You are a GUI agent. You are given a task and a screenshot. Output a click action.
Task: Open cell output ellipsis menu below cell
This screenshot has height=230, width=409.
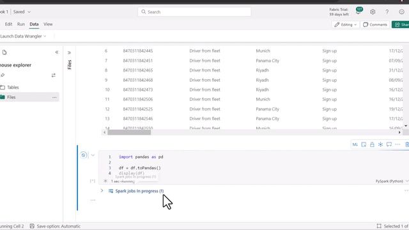(93, 200)
